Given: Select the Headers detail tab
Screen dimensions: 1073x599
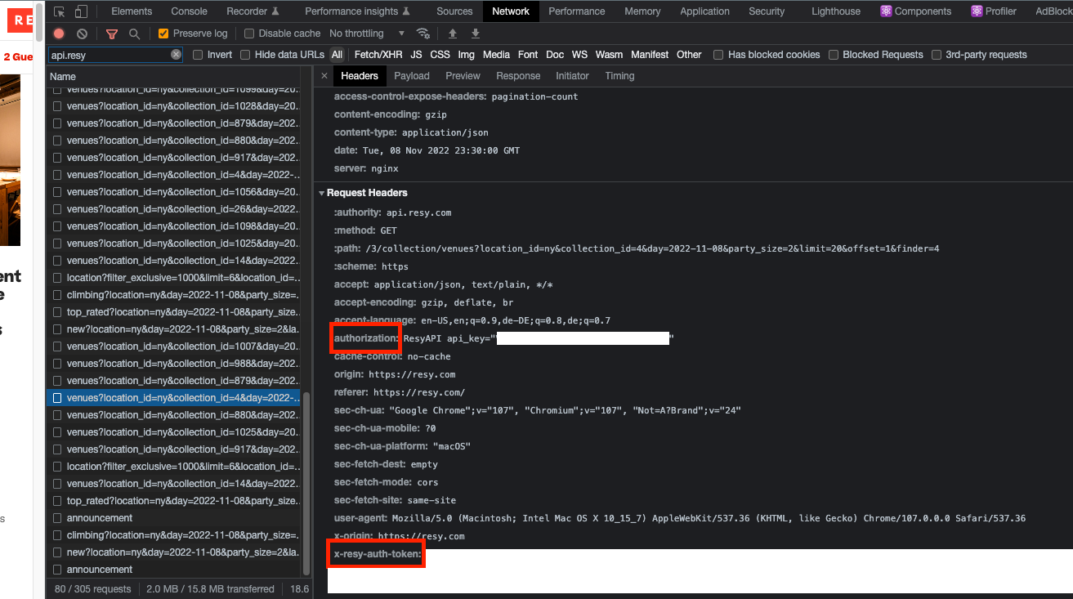Looking at the screenshot, I should coord(360,76).
